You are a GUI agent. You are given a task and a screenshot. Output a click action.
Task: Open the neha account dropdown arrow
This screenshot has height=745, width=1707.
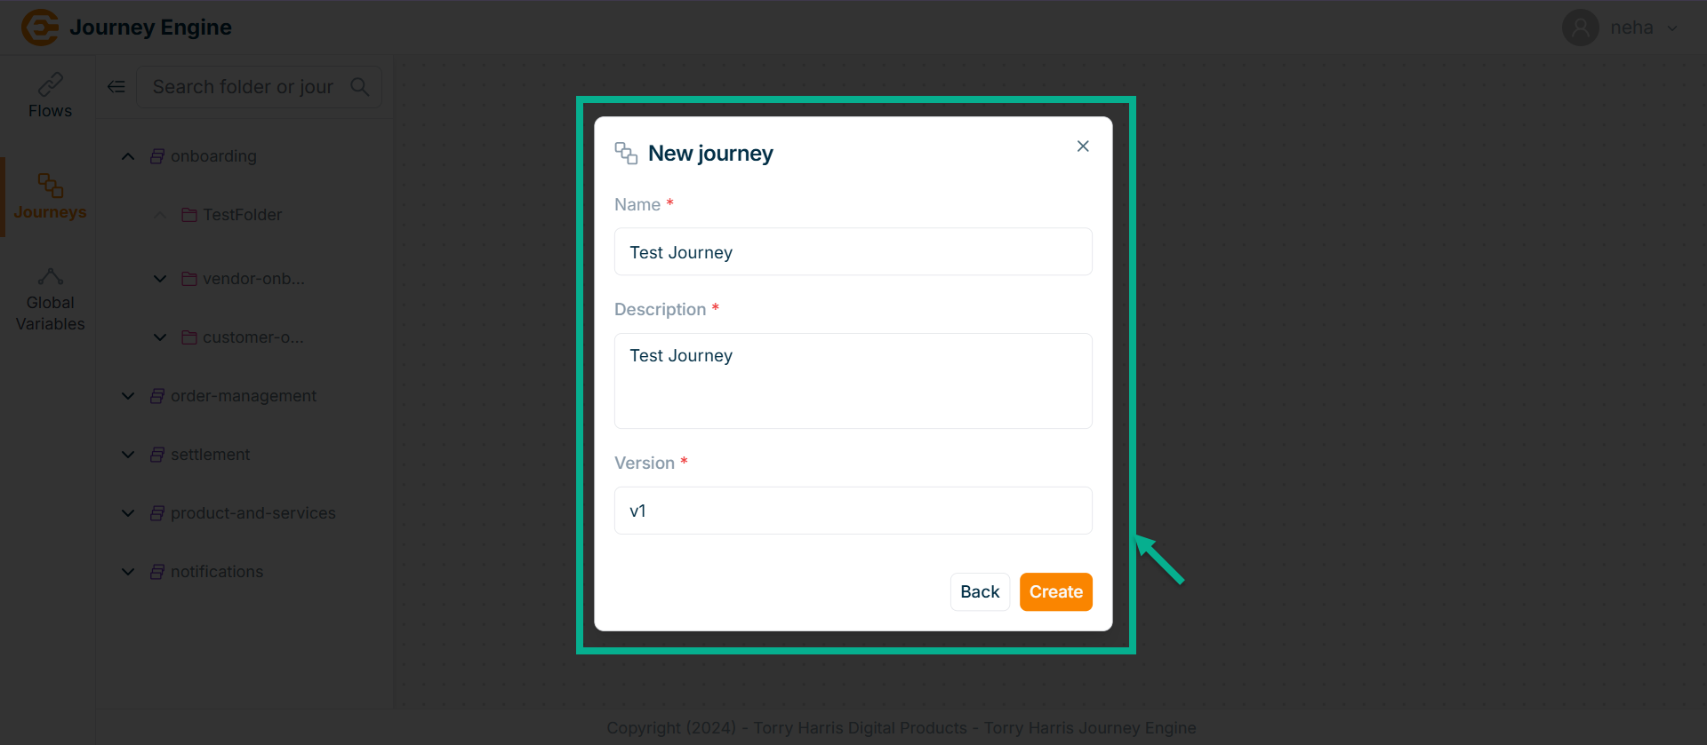pos(1672,28)
